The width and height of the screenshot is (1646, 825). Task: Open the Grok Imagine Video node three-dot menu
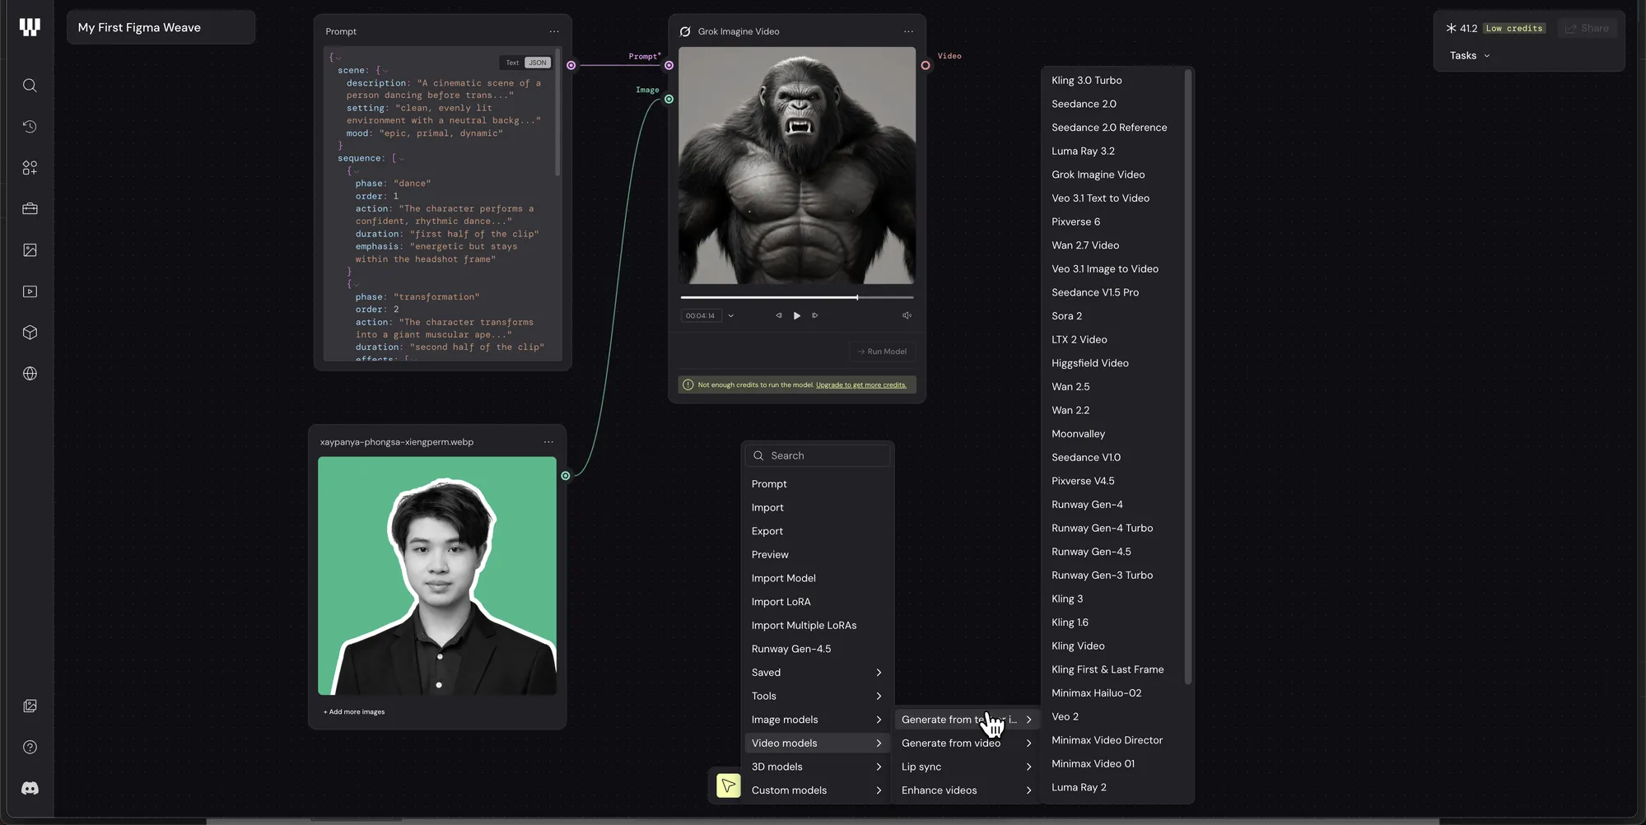(x=908, y=31)
